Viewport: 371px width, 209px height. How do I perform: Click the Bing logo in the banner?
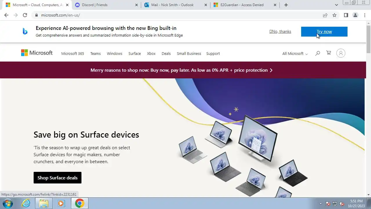pyautogui.click(x=25, y=31)
